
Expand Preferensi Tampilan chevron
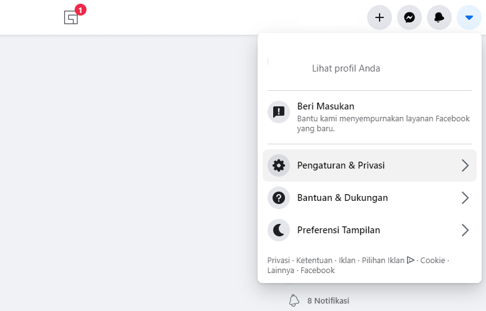coord(465,230)
